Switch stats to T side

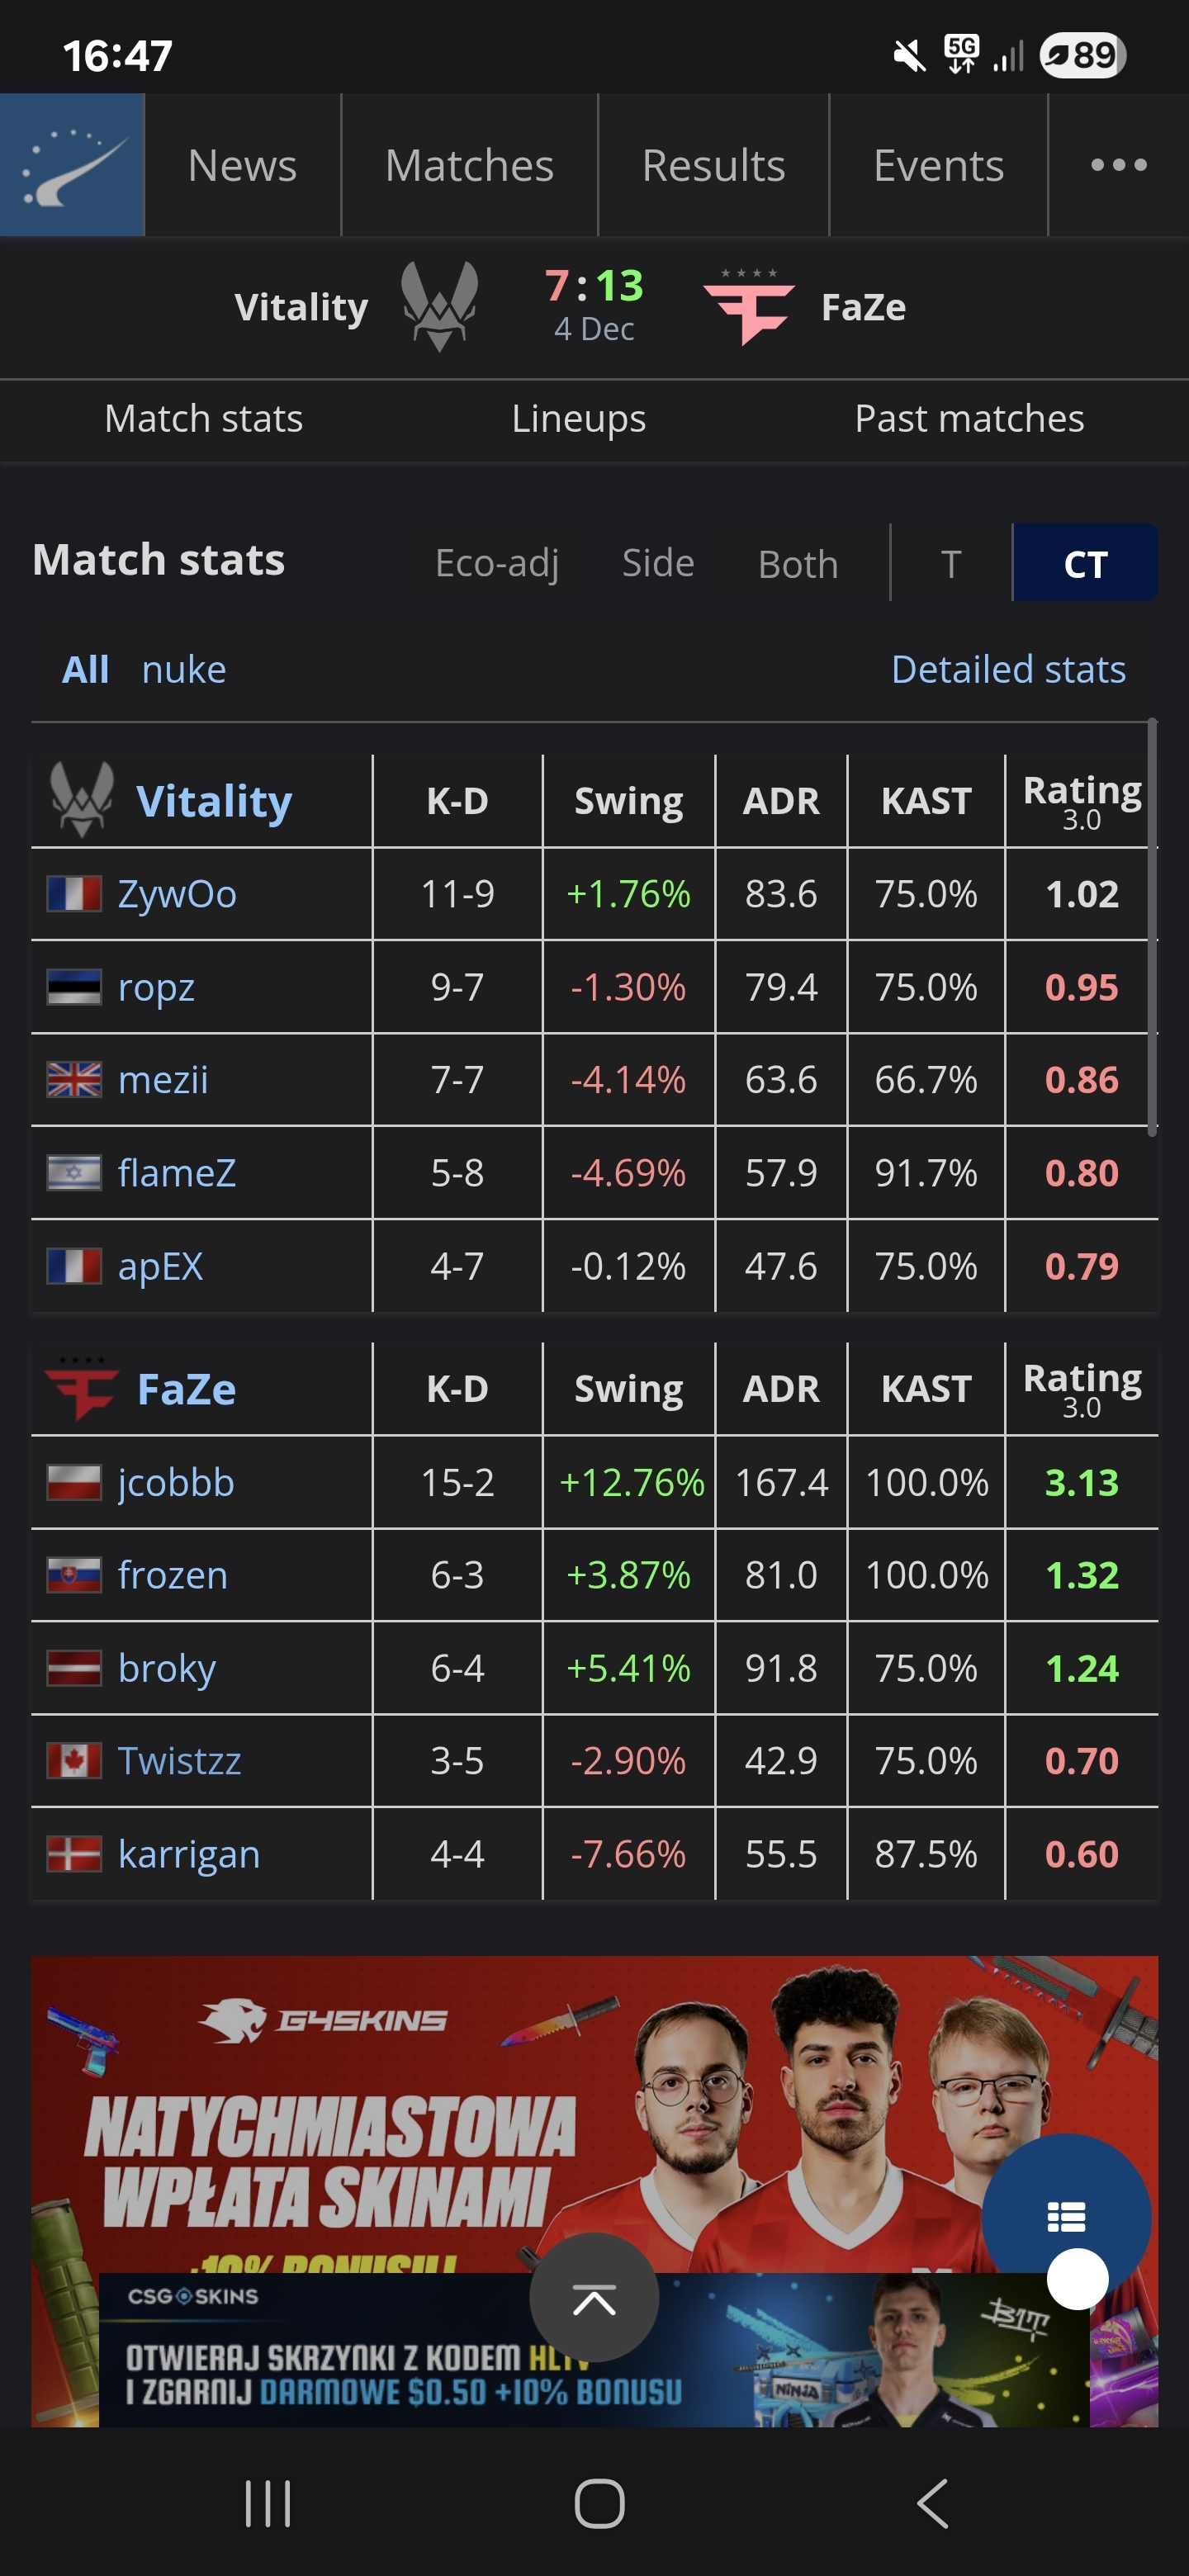(x=950, y=563)
